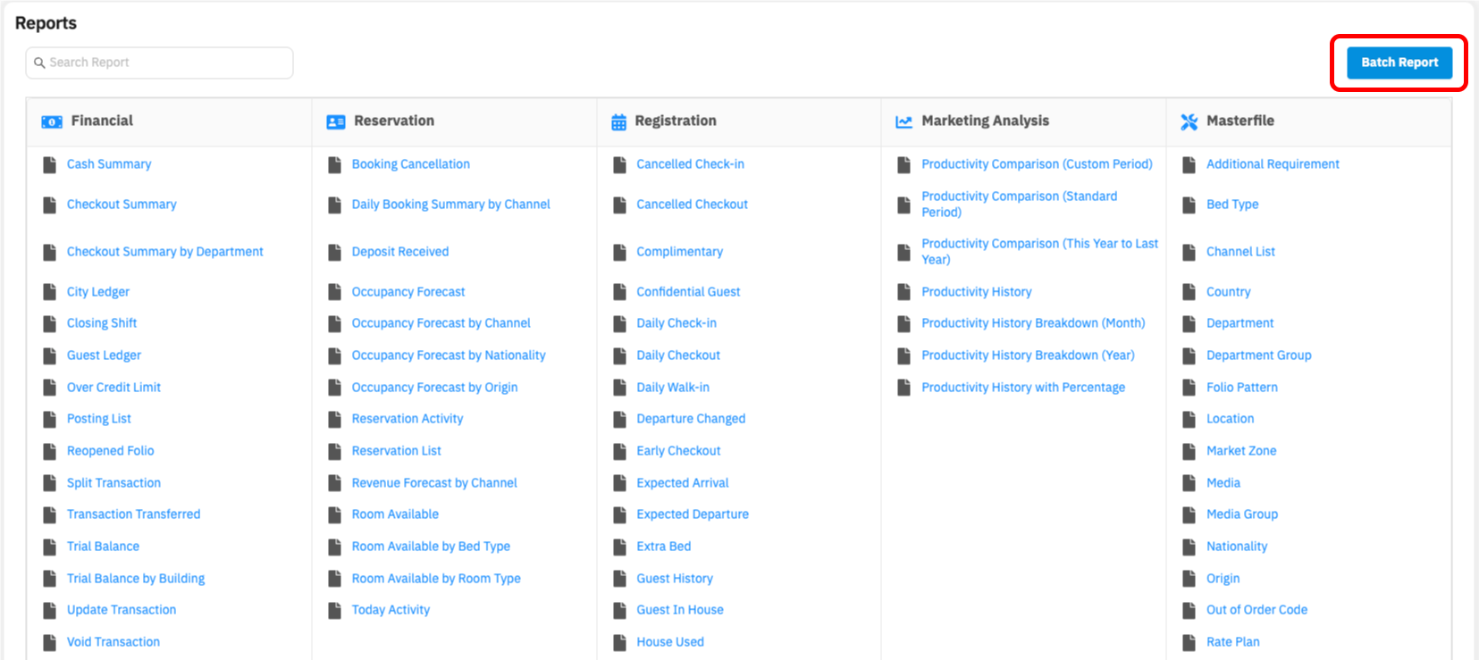Click the file icon next to Booking Cancellation
The image size is (1479, 660).
pos(335,164)
